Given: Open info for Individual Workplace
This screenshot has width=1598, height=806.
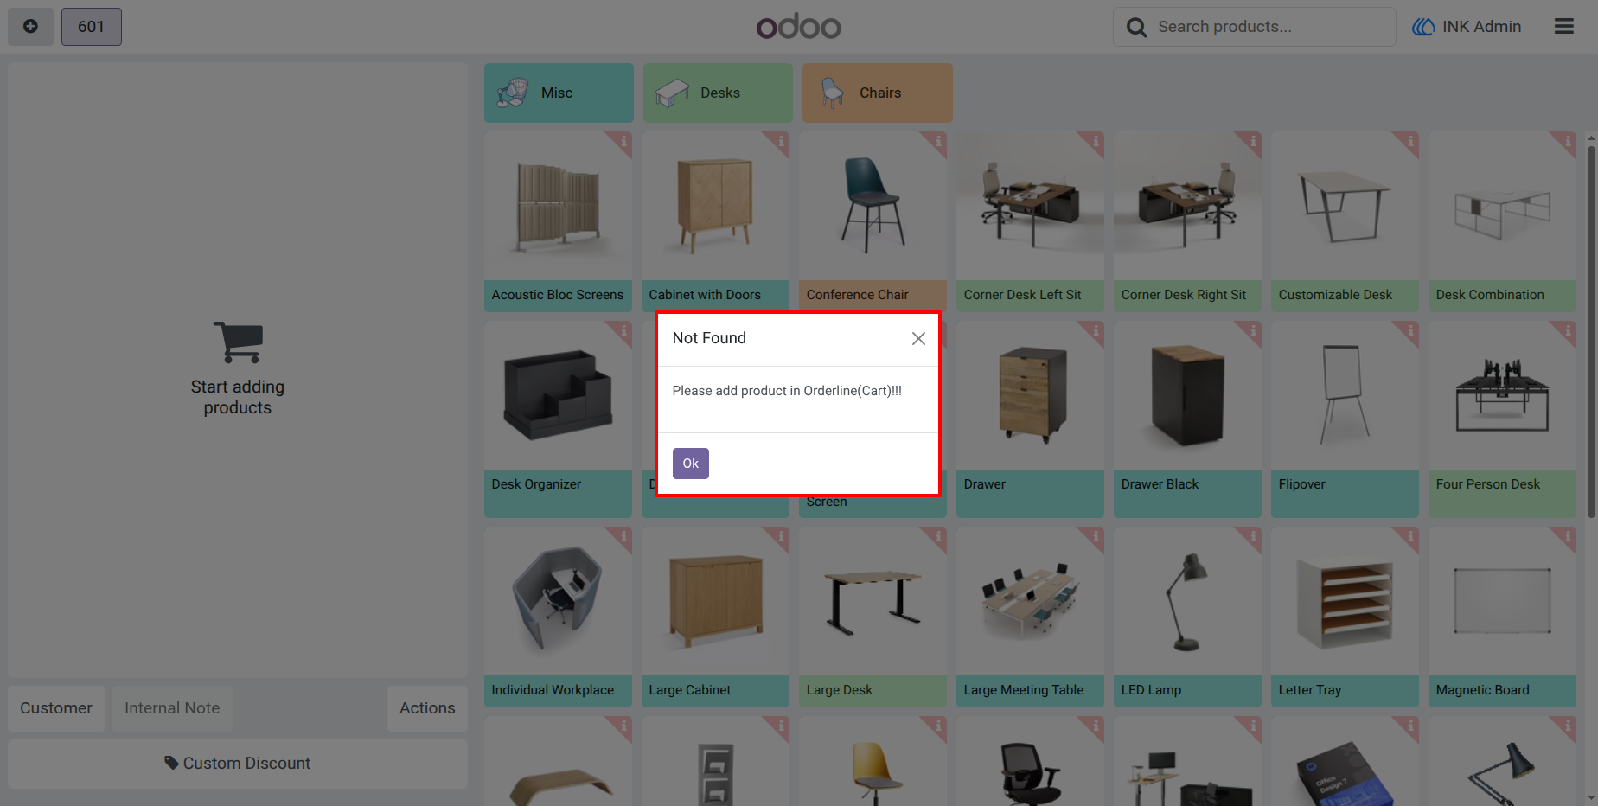Looking at the screenshot, I should pyautogui.click(x=622, y=537).
